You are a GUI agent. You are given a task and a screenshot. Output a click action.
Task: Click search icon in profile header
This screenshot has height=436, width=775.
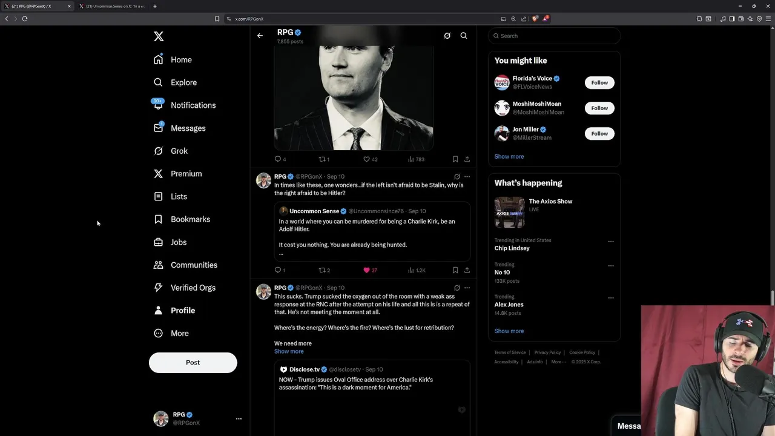[464, 36]
